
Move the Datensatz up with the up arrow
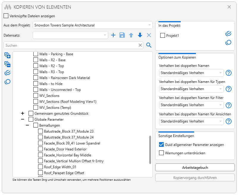131,35
